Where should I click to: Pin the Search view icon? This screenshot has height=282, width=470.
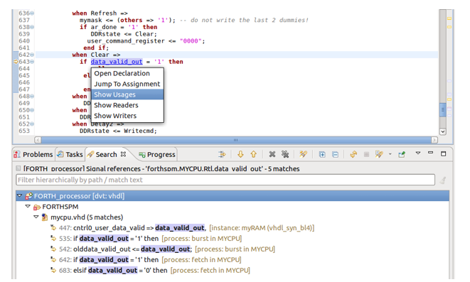point(402,154)
